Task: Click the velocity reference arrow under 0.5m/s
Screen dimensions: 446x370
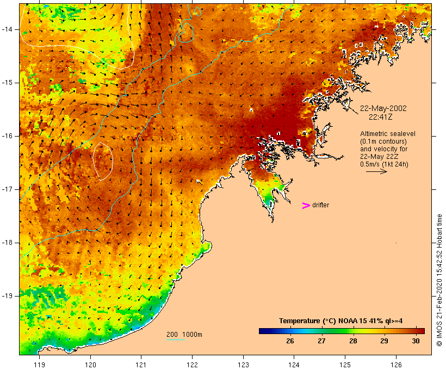Action: [376, 171]
